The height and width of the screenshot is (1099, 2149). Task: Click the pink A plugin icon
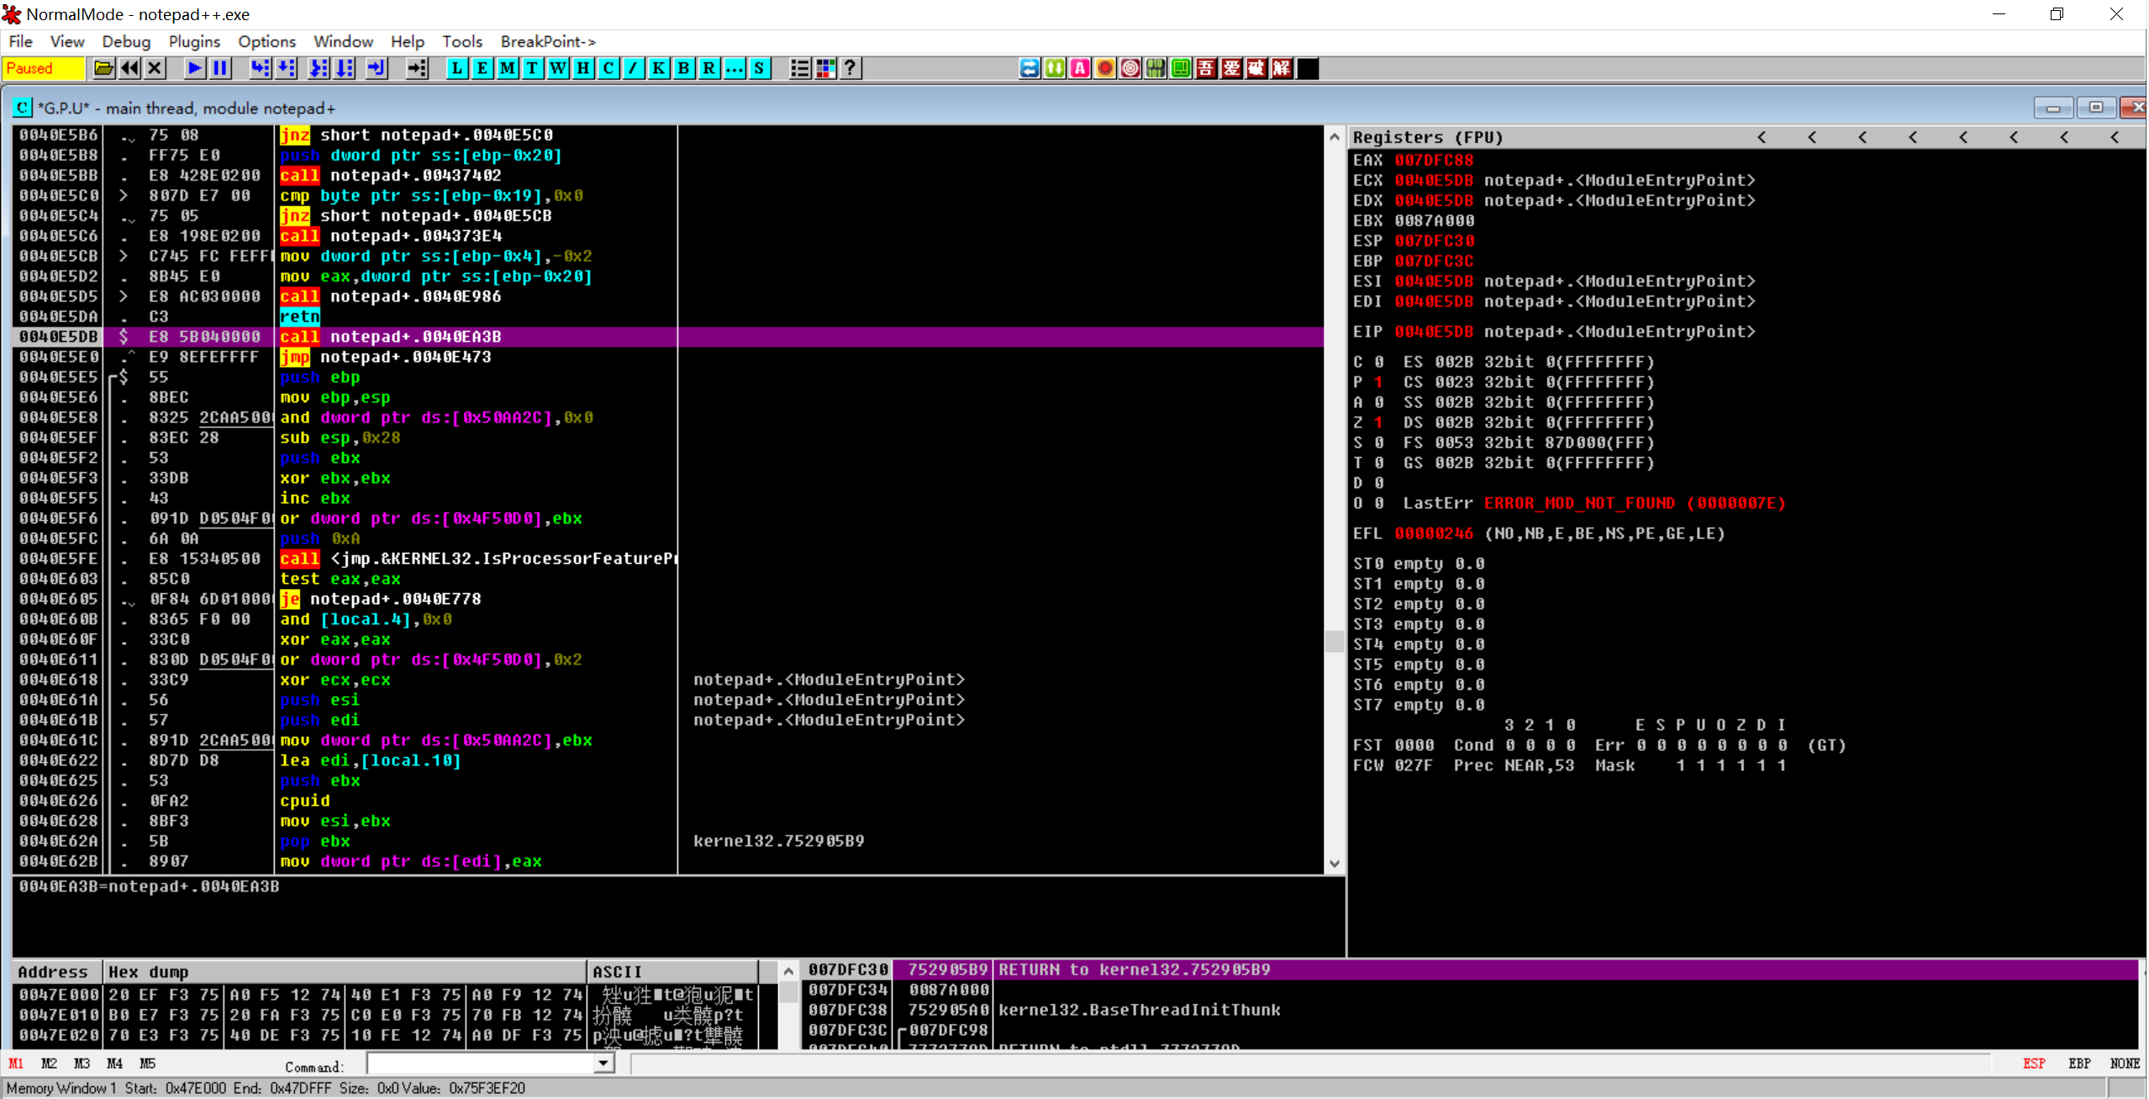pyautogui.click(x=1080, y=68)
